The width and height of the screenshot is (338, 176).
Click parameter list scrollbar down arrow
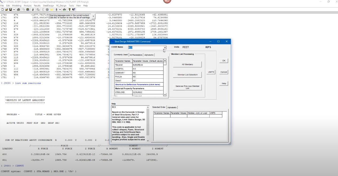coord(165,95)
